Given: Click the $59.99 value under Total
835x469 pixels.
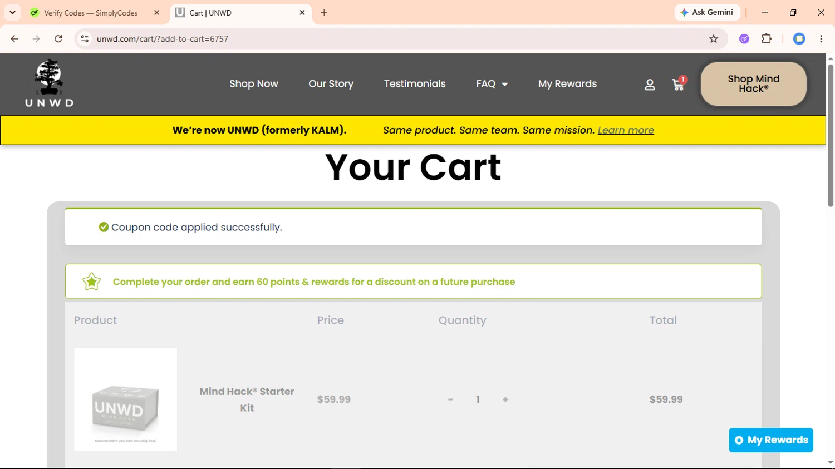Looking at the screenshot, I should [666, 399].
